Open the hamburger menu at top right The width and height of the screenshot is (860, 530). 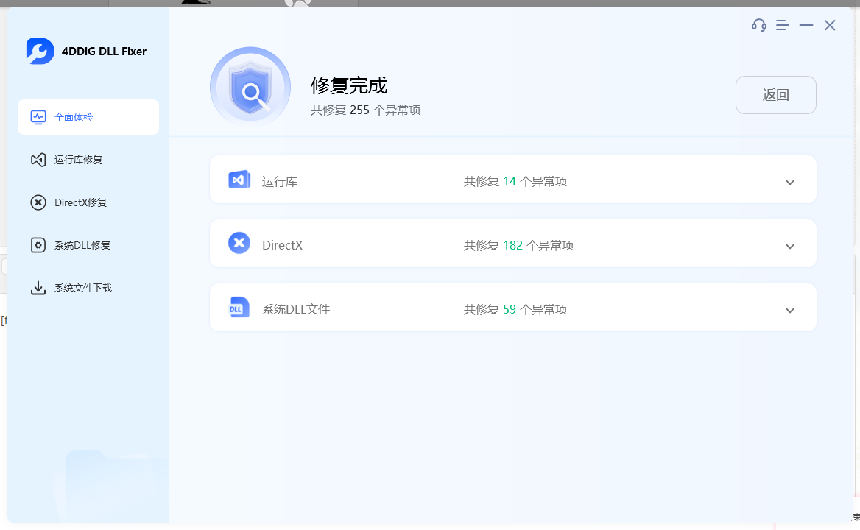pyautogui.click(x=782, y=24)
